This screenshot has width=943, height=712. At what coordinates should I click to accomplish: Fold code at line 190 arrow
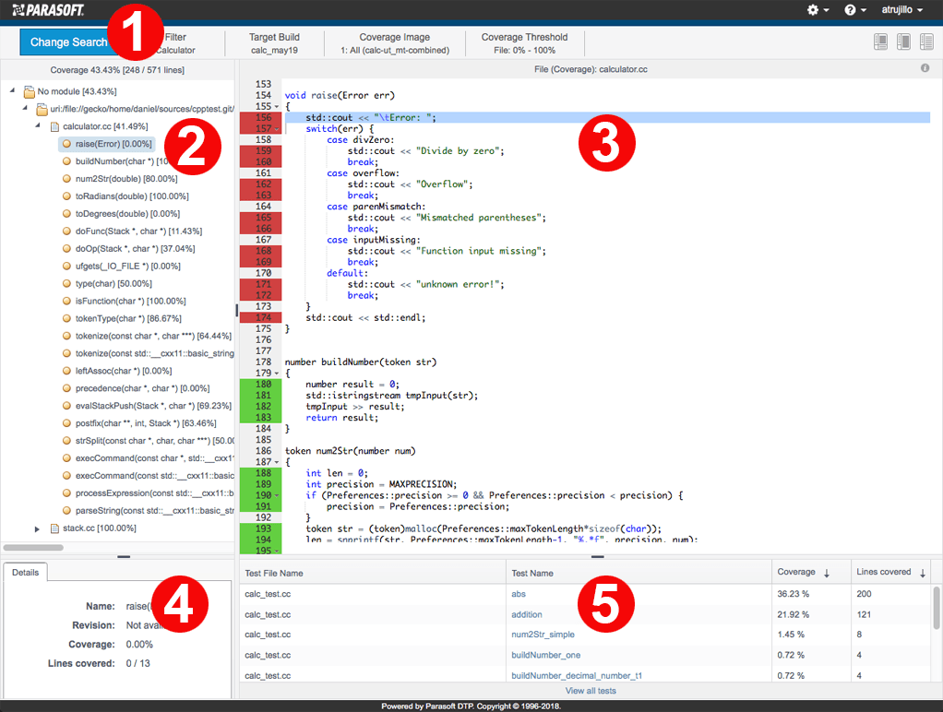point(277,495)
